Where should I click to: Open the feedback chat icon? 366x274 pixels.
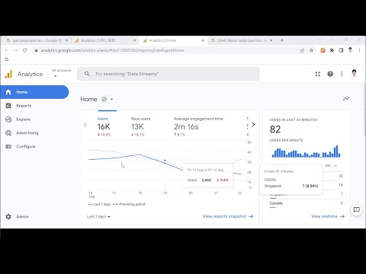(x=357, y=209)
